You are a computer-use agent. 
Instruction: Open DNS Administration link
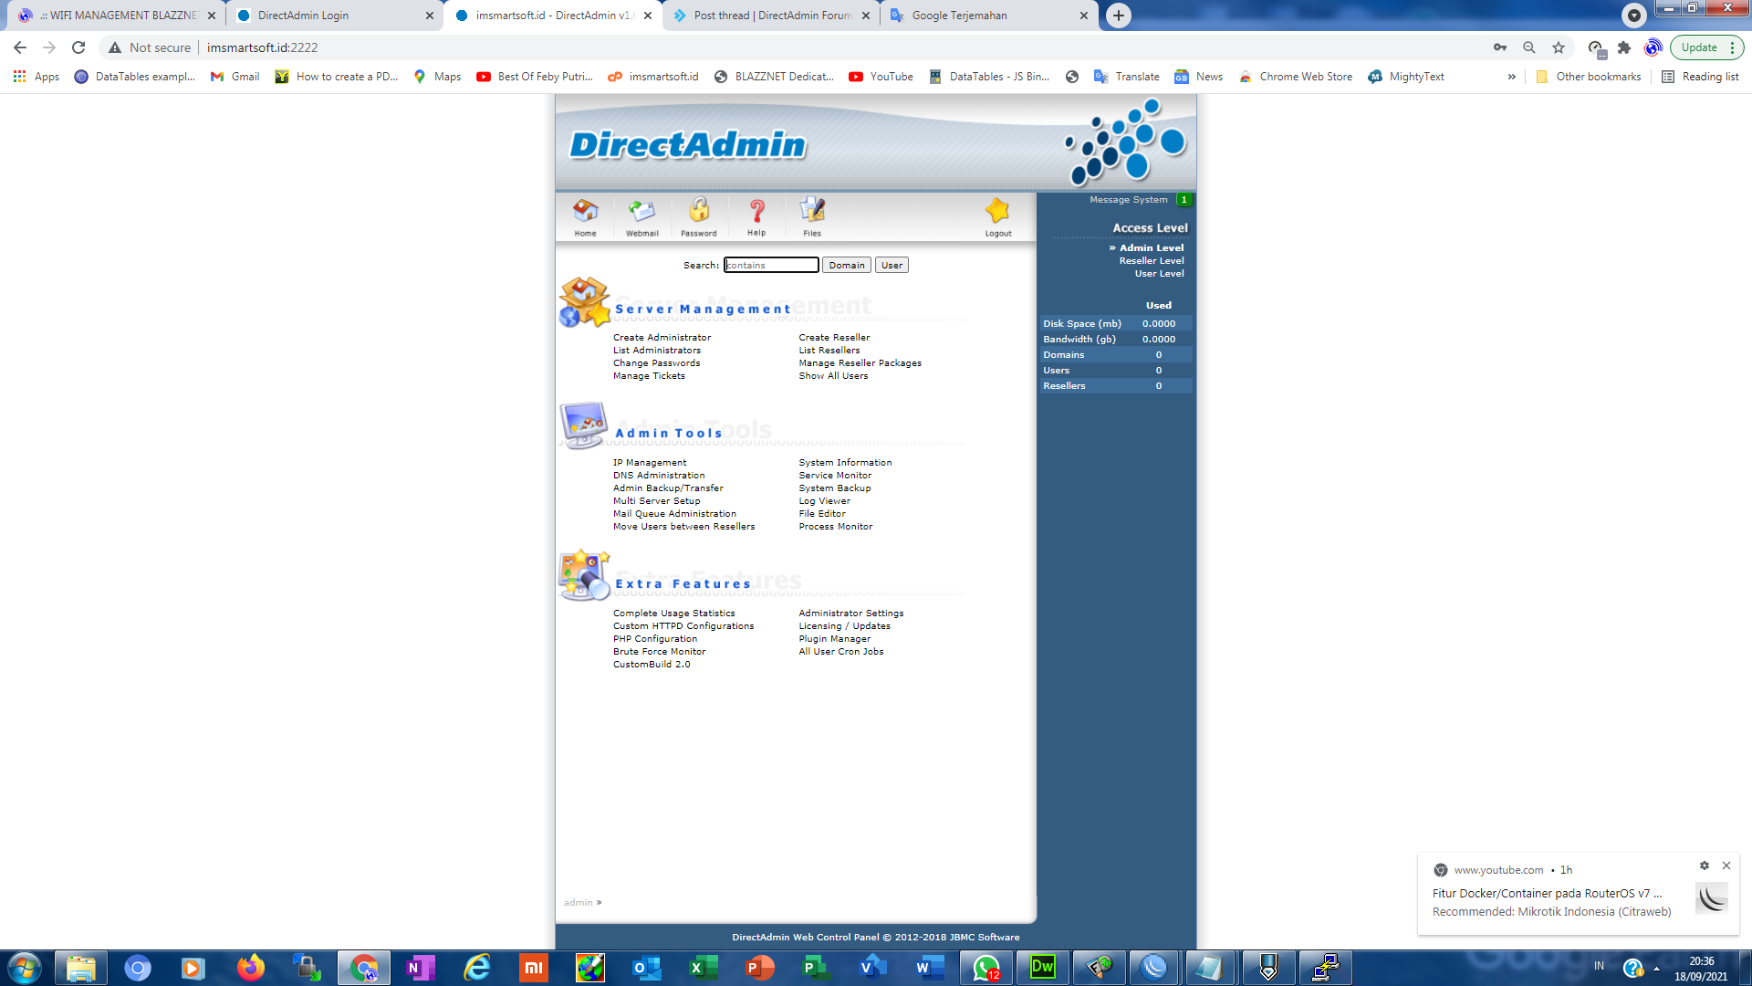(659, 476)
